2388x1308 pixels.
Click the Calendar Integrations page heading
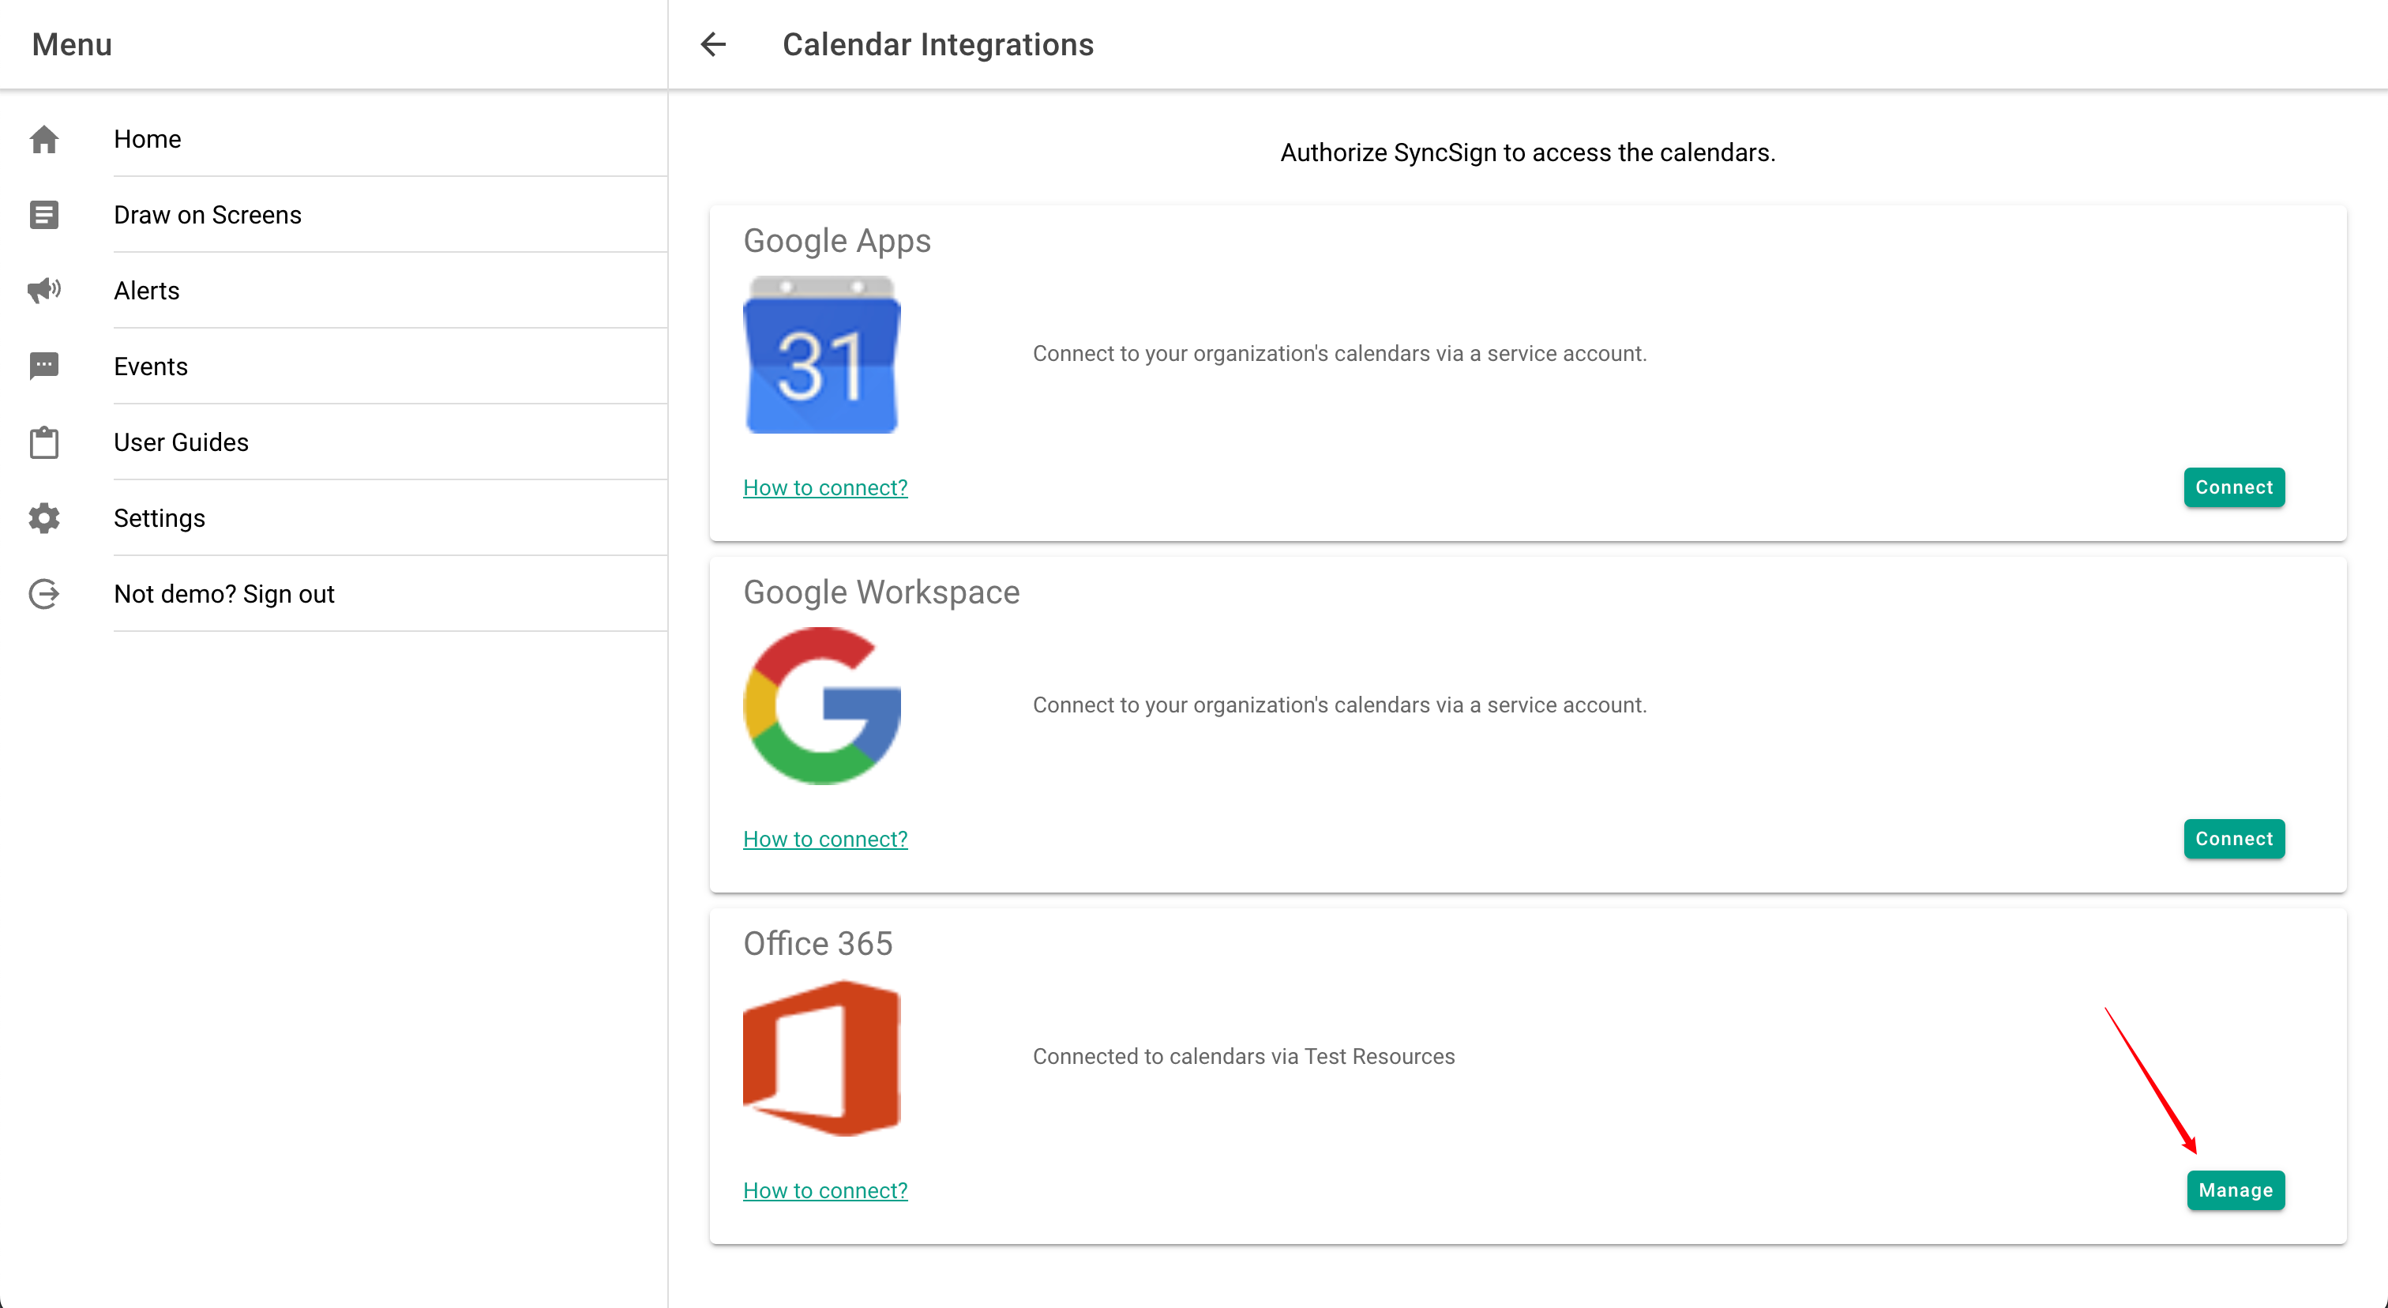click(938, 44)
